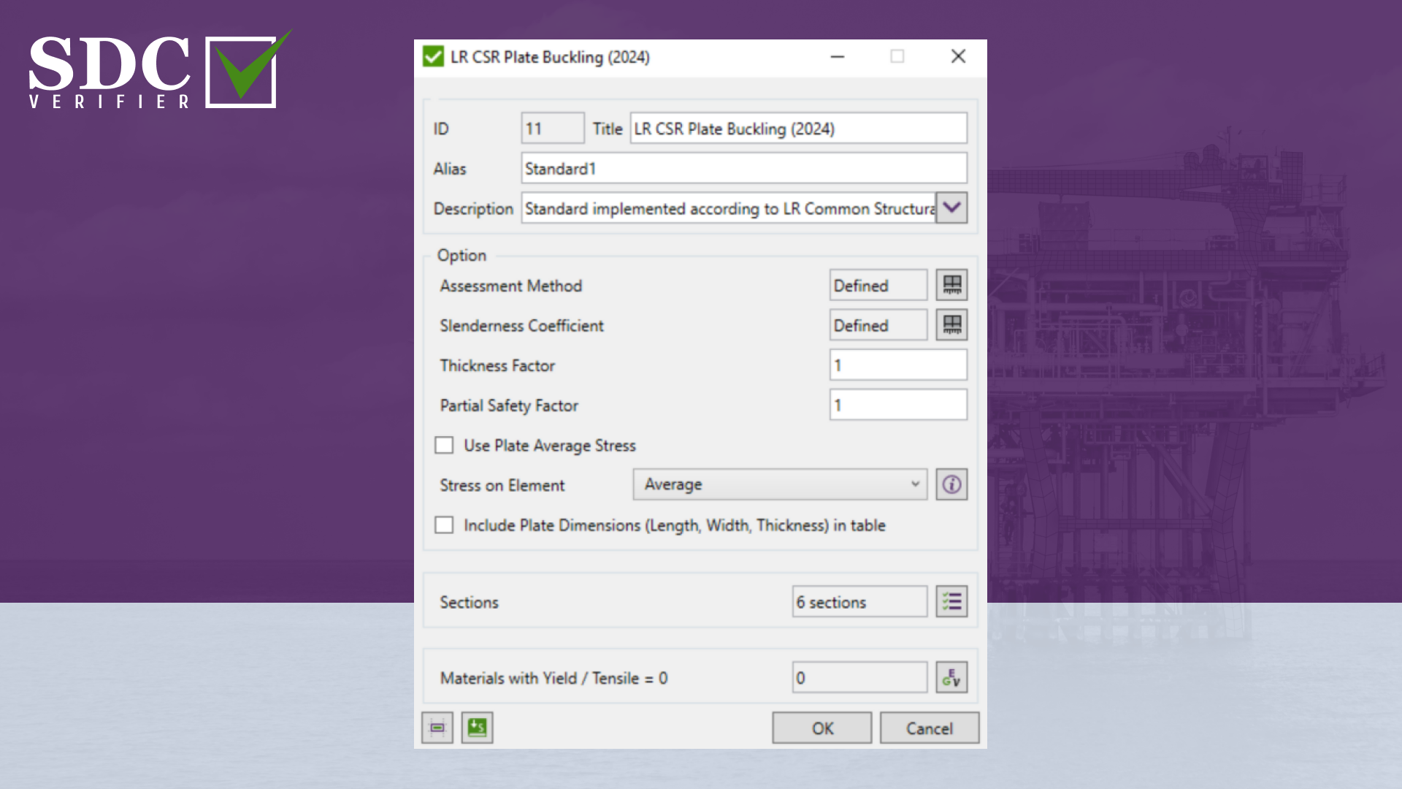1402x789 pixels.
Task: Click the SDC Verifier title bar checkmark icon
Action: pyautogui.click(x=433, y=56)
